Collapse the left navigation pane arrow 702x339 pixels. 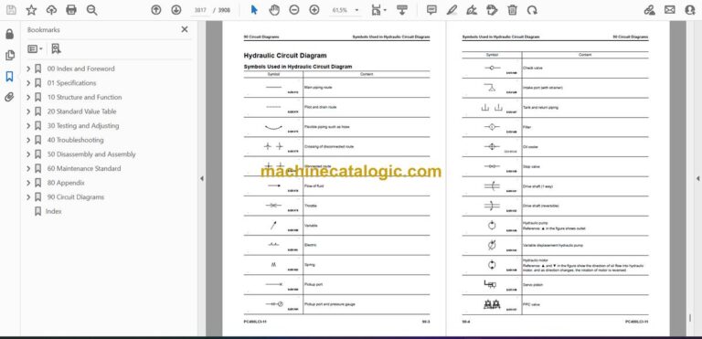[201, 178]
